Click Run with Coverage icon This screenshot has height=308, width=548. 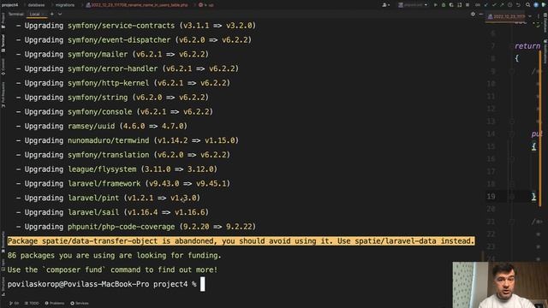point(451,5)
